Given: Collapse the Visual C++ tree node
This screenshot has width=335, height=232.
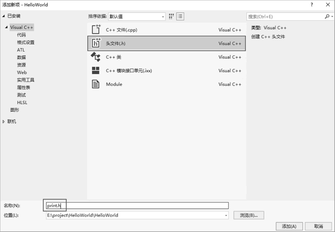Looking at the screenshot, I should click(6, 27).
